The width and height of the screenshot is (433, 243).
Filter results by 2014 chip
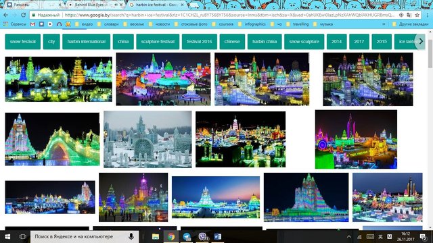[336, 42]
